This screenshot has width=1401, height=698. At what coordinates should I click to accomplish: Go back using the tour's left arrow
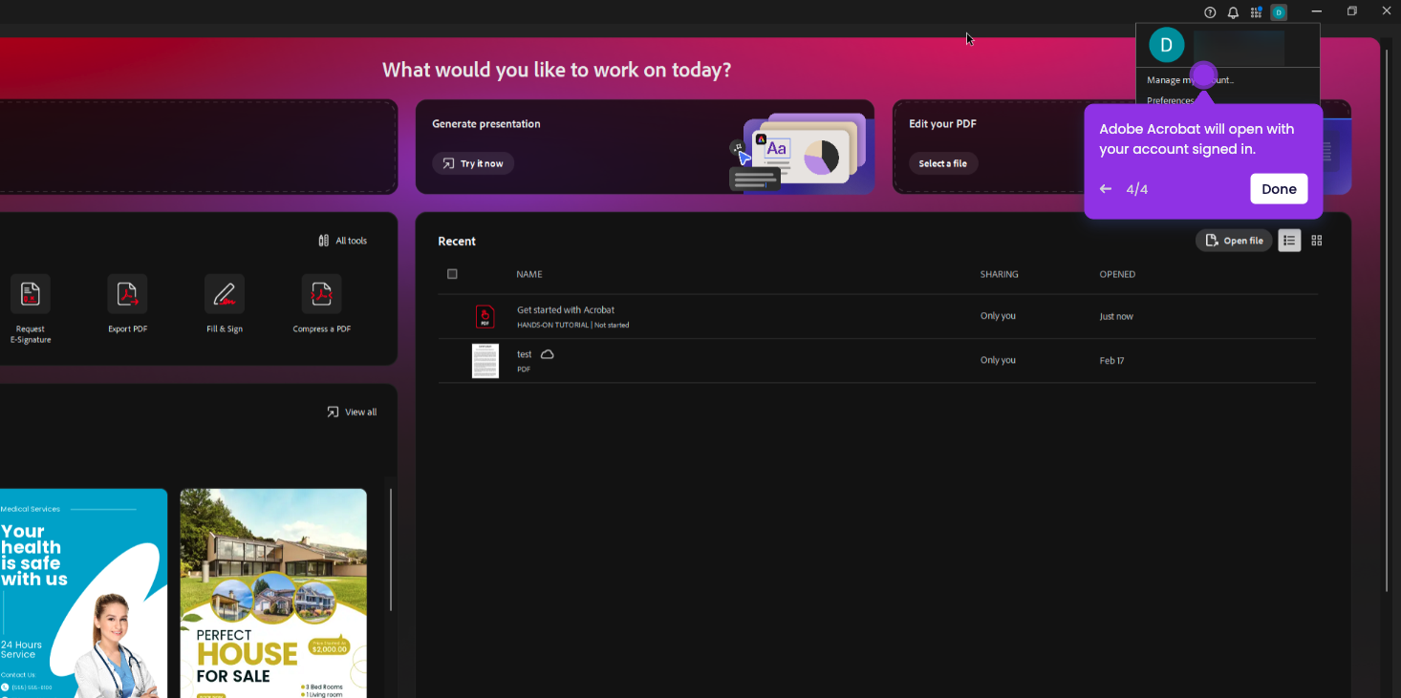click(x=1106, y=189)
